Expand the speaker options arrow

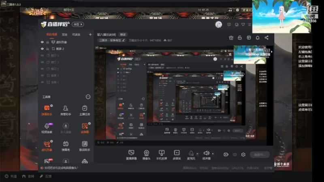pos(213,154)
